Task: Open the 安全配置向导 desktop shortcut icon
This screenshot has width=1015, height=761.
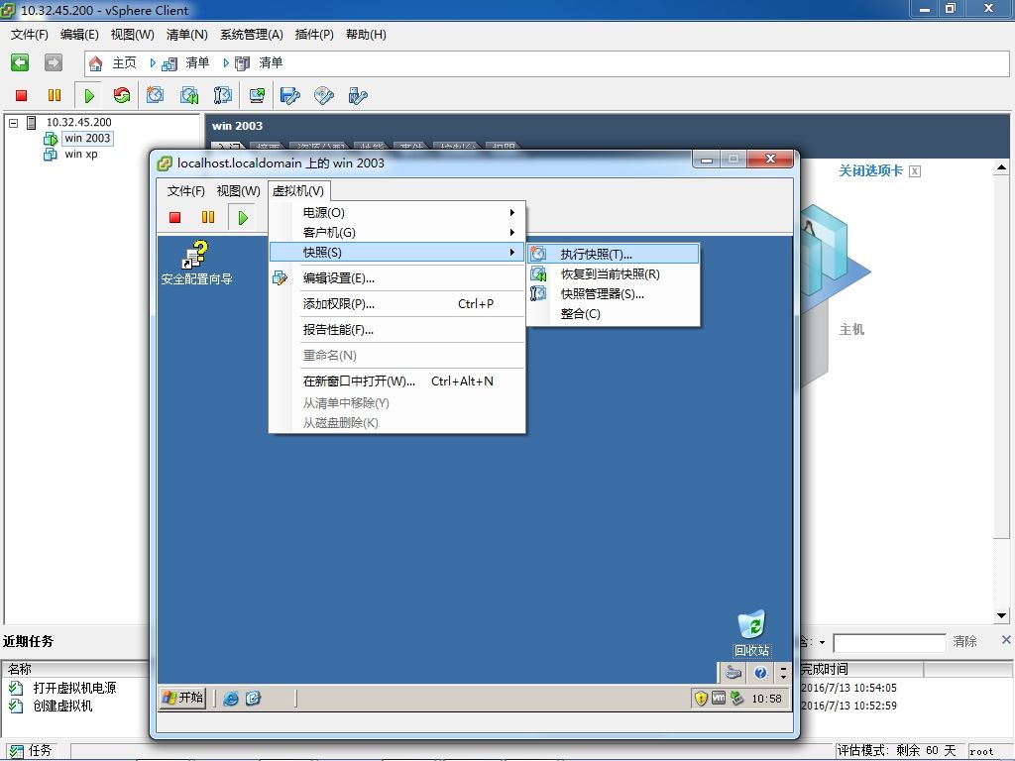Action: click(196, 264)
